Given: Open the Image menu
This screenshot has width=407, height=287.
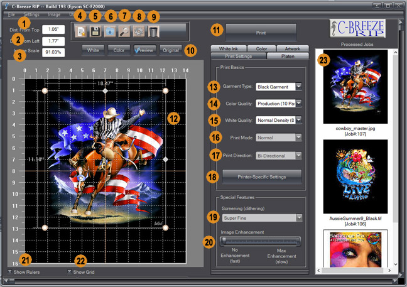Looking at the screenshot, I should click(54, 14).
